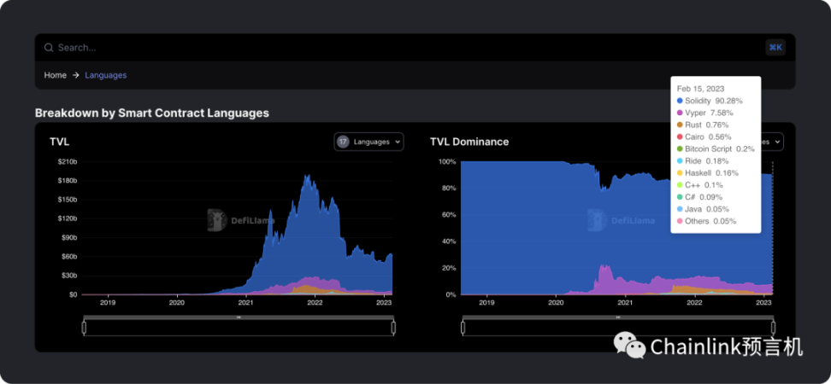Click the 2022 label under the TVL Dominance chart
Image resolution: width=831 pixels, height=384 pixels.
694,303
